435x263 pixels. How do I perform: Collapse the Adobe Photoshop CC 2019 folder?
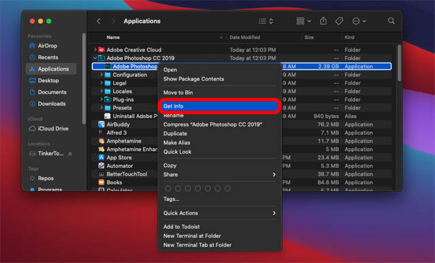[x=95, y=58]
